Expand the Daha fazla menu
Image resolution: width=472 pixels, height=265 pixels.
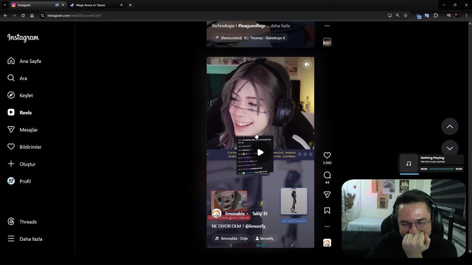coord(25,239)
